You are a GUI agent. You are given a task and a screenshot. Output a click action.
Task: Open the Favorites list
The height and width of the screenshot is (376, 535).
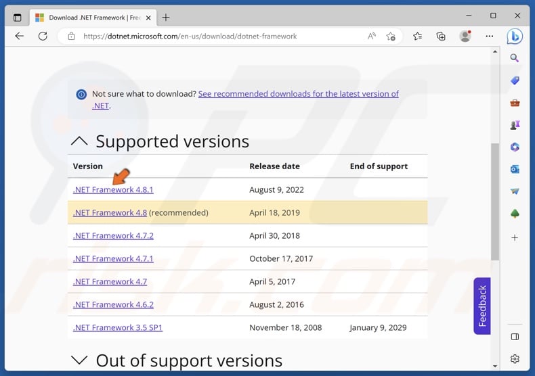point(418,36)
